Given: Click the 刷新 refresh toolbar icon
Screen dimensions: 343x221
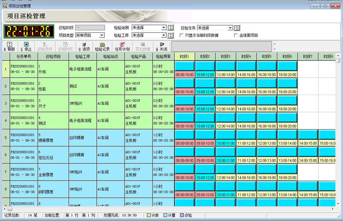Looking at the screenshot, I should 9,46.
